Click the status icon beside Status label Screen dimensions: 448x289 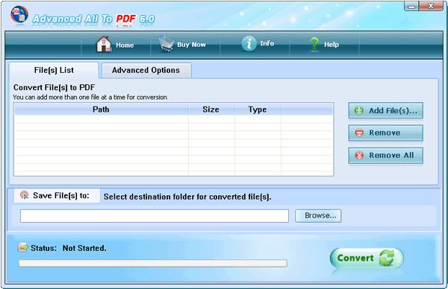[x=23, y=247]
